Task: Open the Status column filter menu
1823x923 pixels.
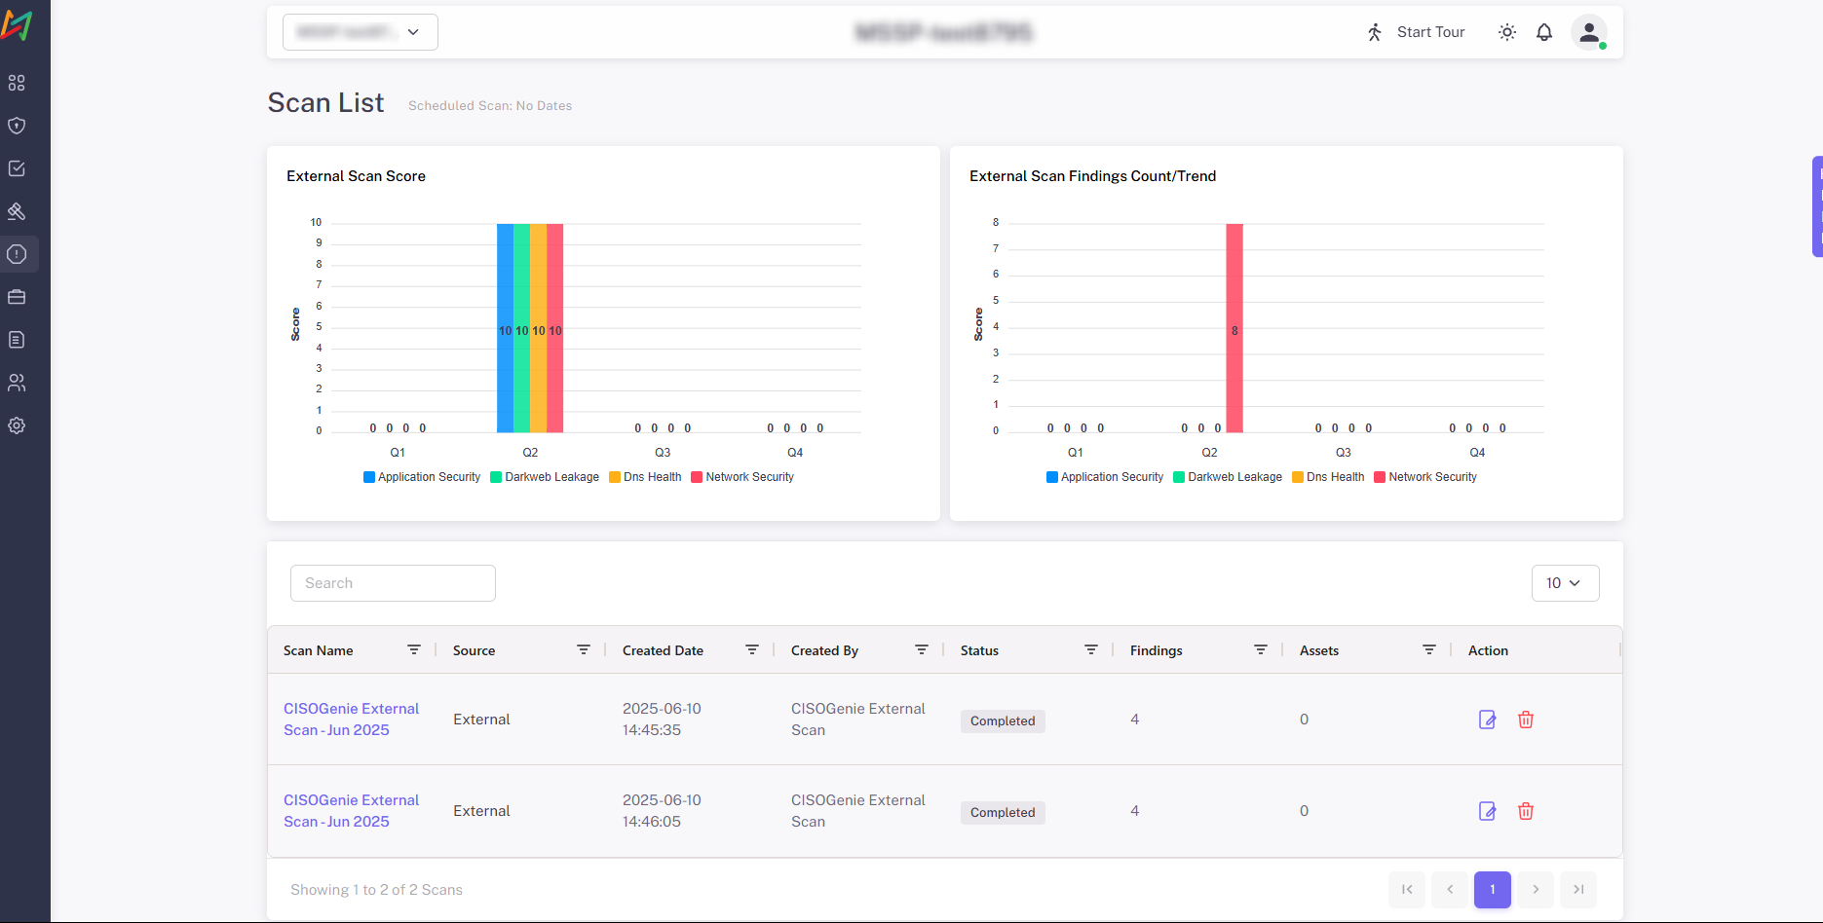Action: pos(1091,649)
